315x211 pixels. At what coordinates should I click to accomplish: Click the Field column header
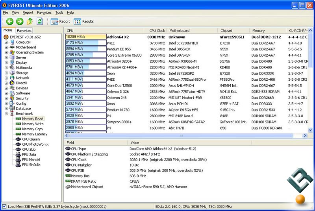pyautogui.click(x=96, y=143)
